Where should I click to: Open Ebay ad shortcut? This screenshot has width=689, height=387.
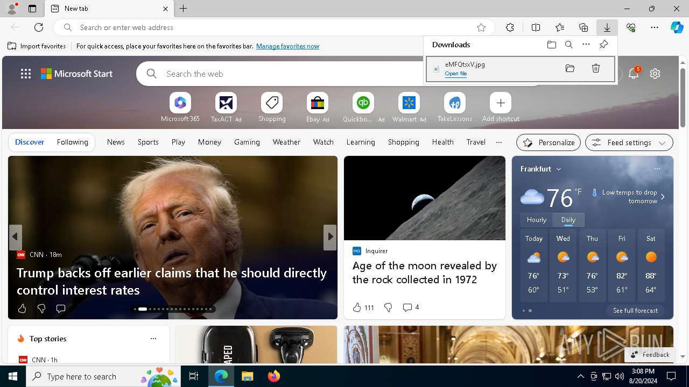click(318, 107)
